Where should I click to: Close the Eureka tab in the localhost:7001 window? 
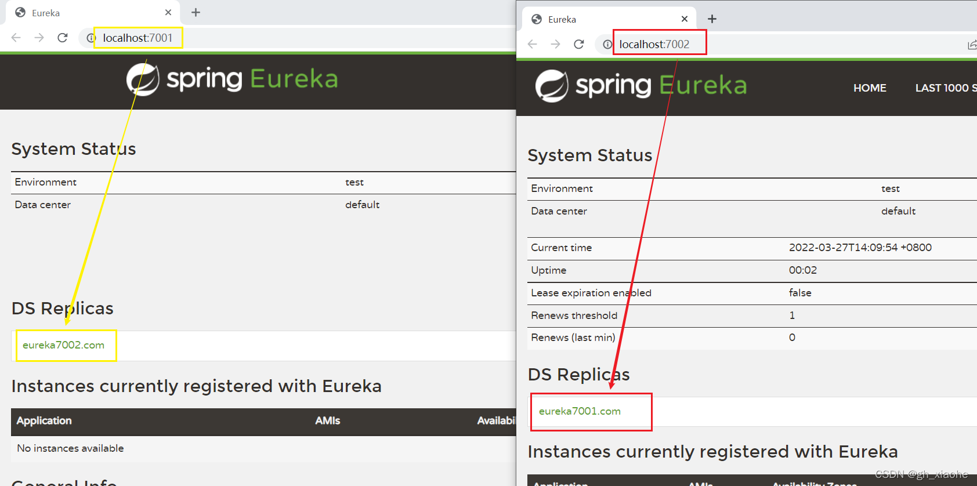pos(168,12)
